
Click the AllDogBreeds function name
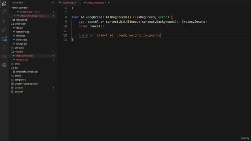116,17
